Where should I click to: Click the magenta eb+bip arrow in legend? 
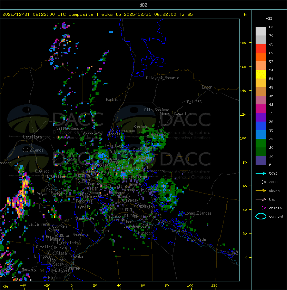tap(261, 208)
